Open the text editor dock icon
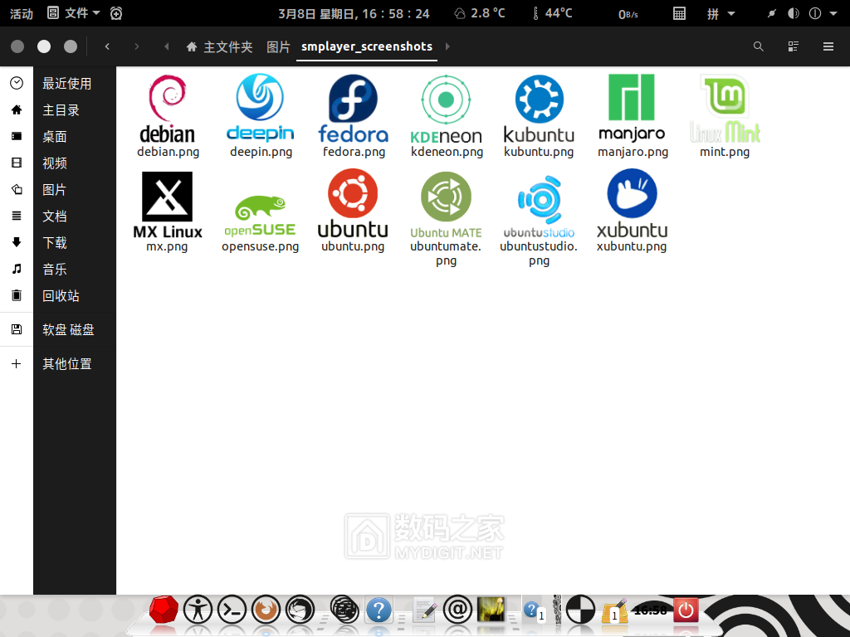Screen dimensions: 850x637 pos(424,610)
